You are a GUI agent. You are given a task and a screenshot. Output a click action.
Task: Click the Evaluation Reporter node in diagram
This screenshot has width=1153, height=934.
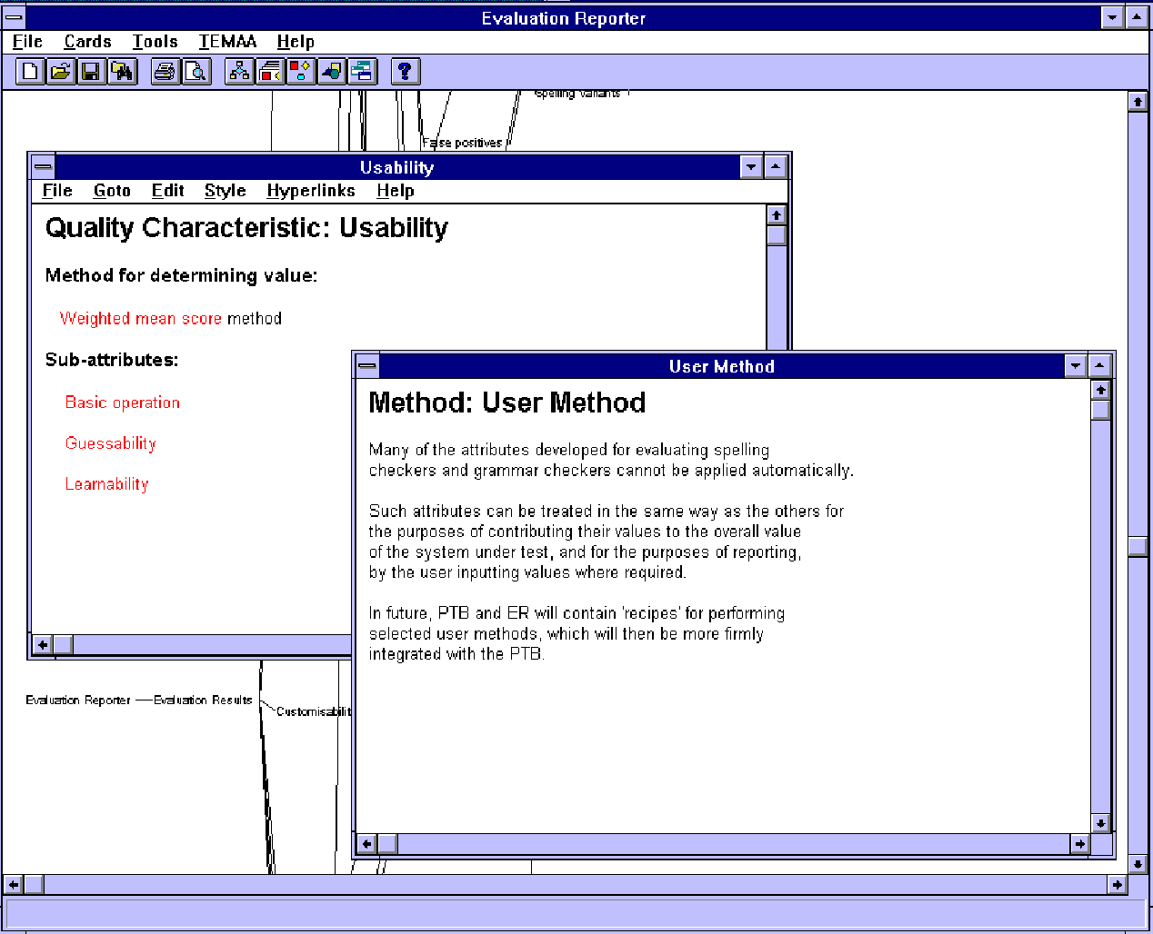click(78, 700)
